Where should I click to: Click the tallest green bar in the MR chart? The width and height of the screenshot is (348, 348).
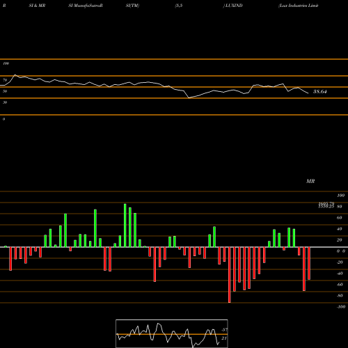[125, 226]
